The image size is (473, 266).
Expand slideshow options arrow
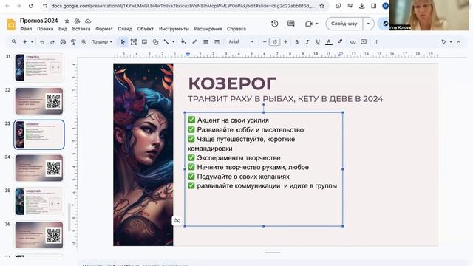click(x=368, y=24)
